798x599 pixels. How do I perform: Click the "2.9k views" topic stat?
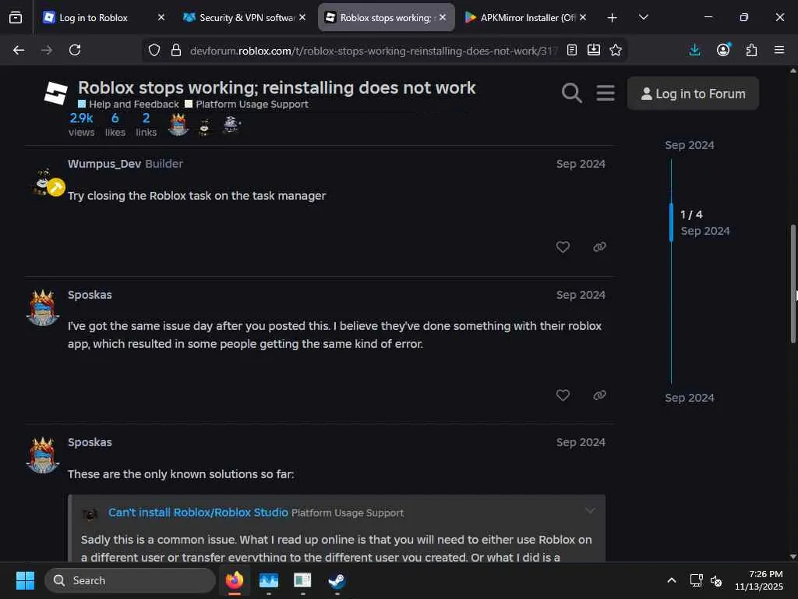click(81, 126)
